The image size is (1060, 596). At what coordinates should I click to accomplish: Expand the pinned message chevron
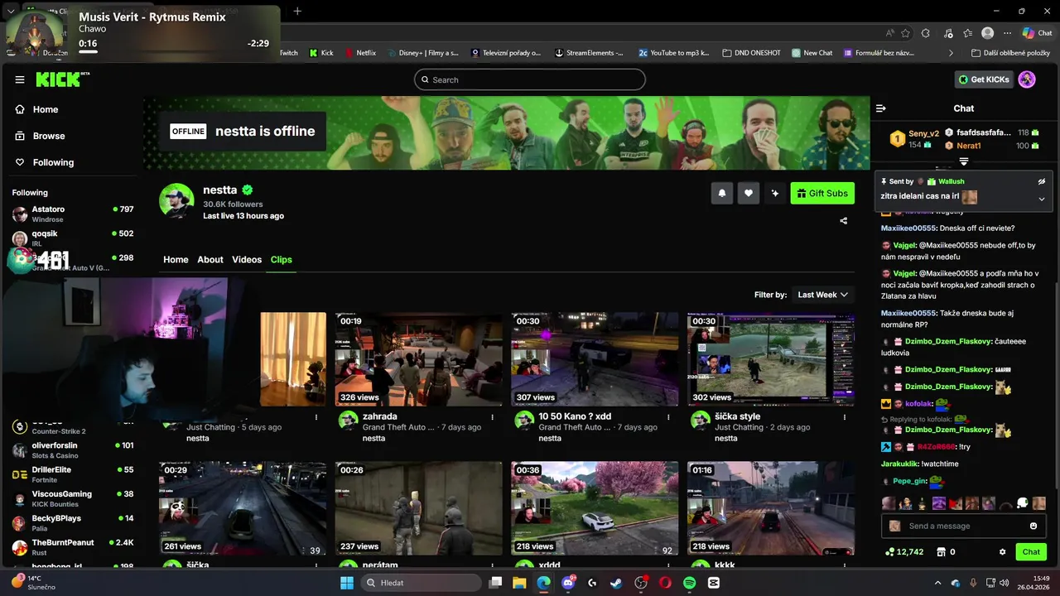1042,199
